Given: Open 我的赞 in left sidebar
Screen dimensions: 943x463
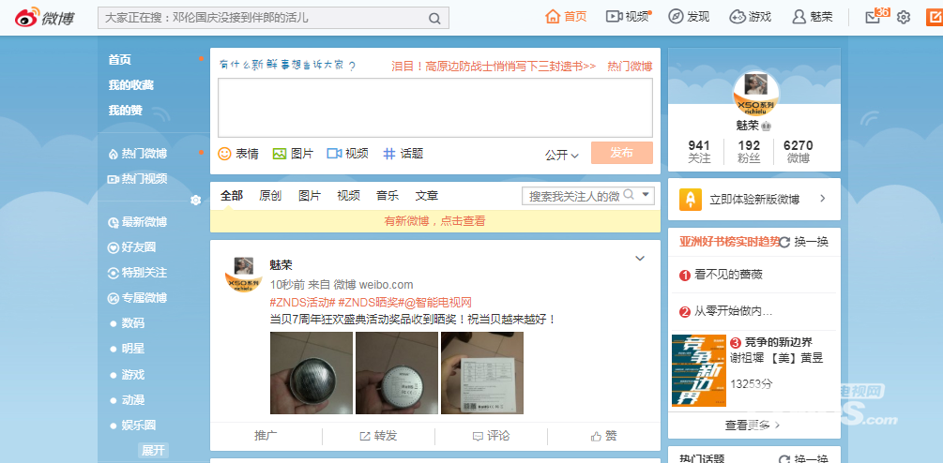Looking at the screenshot, I should point(125,111).
